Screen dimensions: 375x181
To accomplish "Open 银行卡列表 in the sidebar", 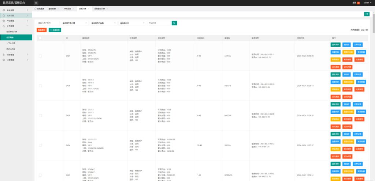I will coord(11,49).
